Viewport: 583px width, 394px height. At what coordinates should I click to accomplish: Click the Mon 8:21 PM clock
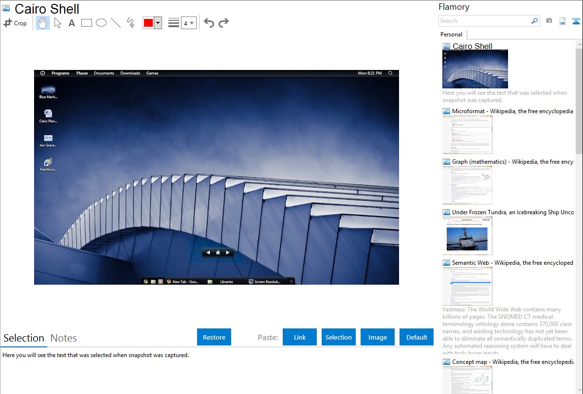[x=369, y=73]
